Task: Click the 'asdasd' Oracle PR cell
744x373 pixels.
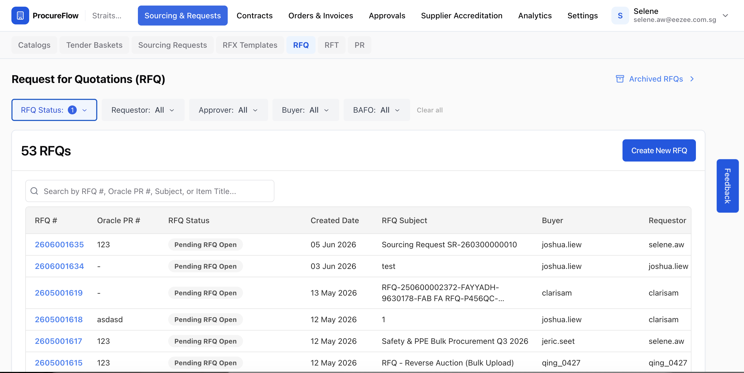Action: coord(110,319)
